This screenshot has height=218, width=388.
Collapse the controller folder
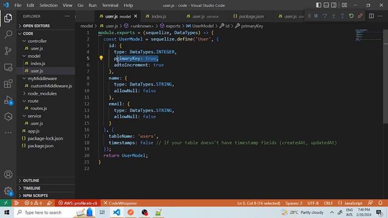pos(46,41)
